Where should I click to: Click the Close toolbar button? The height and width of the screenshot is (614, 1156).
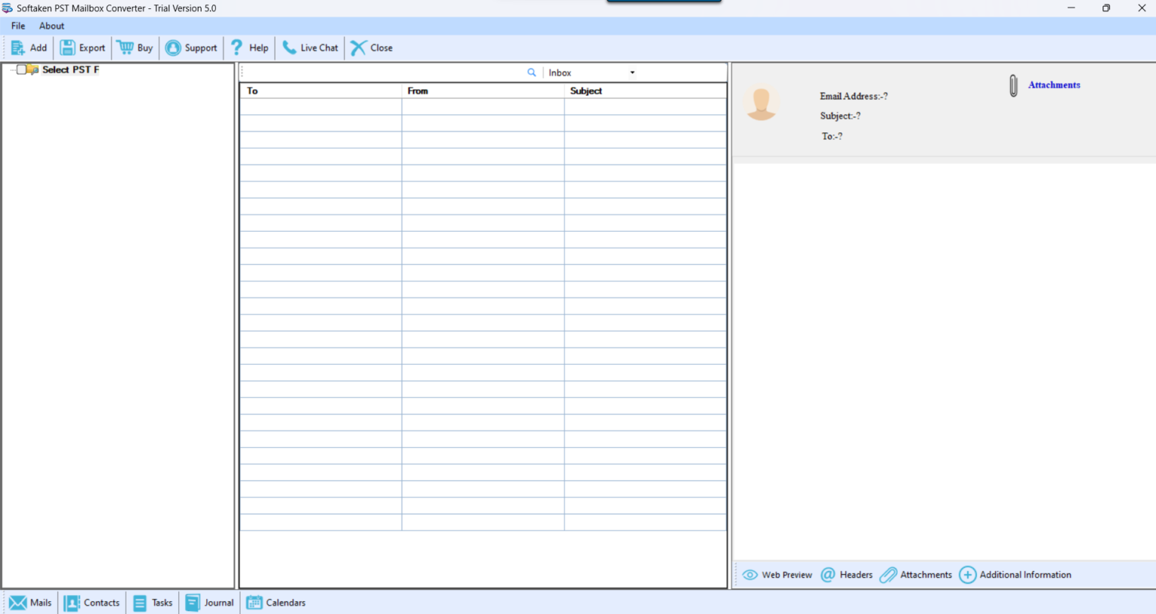pos(371,47)
